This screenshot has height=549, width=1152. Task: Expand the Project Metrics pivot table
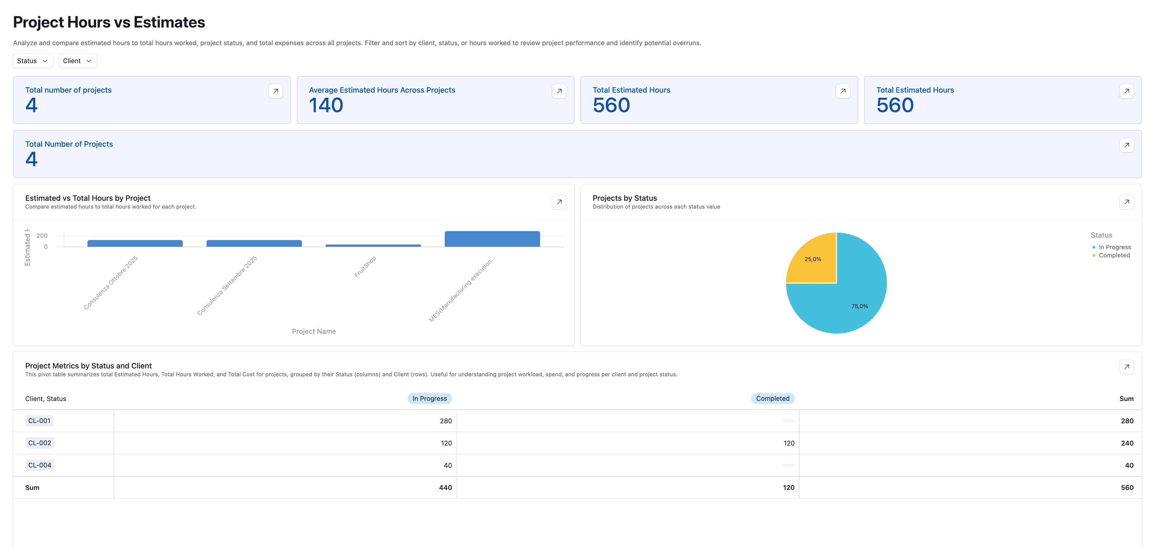[1127, 367]
